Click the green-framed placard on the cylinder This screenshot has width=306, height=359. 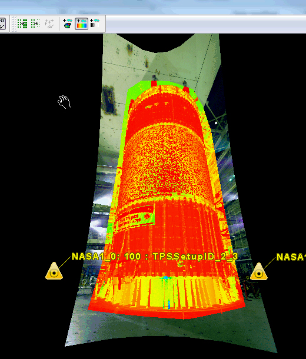[135, 218]
